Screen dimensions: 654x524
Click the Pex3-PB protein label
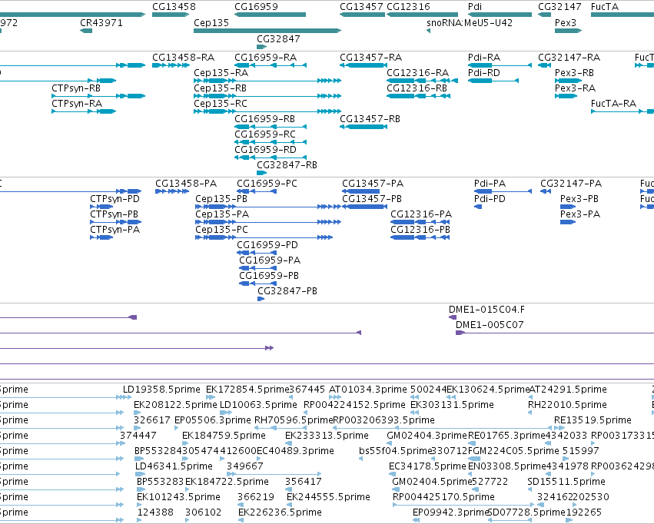[x=579, y=199]
